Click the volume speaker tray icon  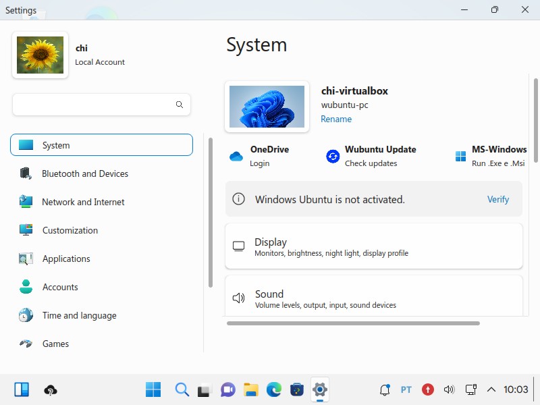point(449,389)
